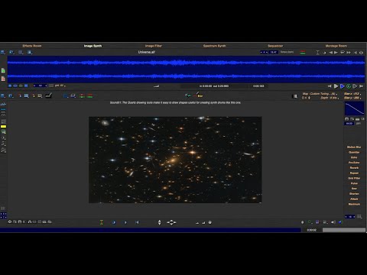Rewind the sample to start

click(330, 86)
